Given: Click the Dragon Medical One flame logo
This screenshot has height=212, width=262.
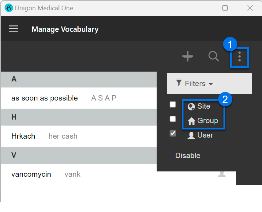Looking at the screenshot, I should [9, 8].
